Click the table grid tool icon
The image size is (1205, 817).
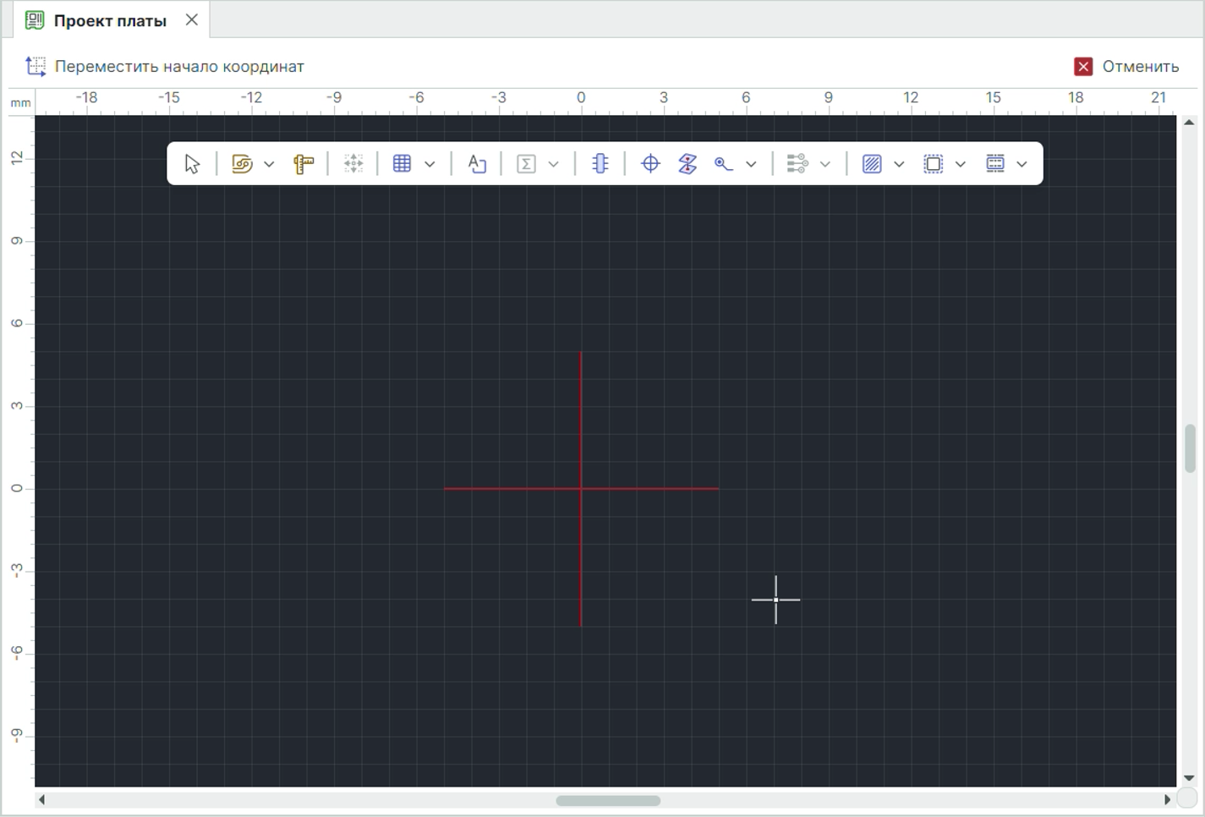coord(403,164)
